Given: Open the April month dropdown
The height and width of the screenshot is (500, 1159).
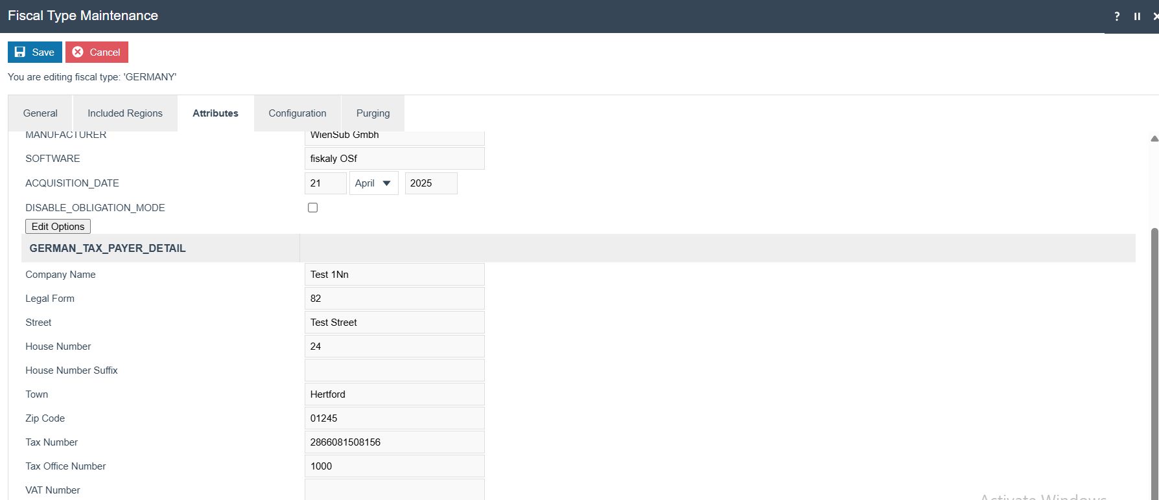Looking at the screenshot, I should pyautogui.click(x=373, y=183).
